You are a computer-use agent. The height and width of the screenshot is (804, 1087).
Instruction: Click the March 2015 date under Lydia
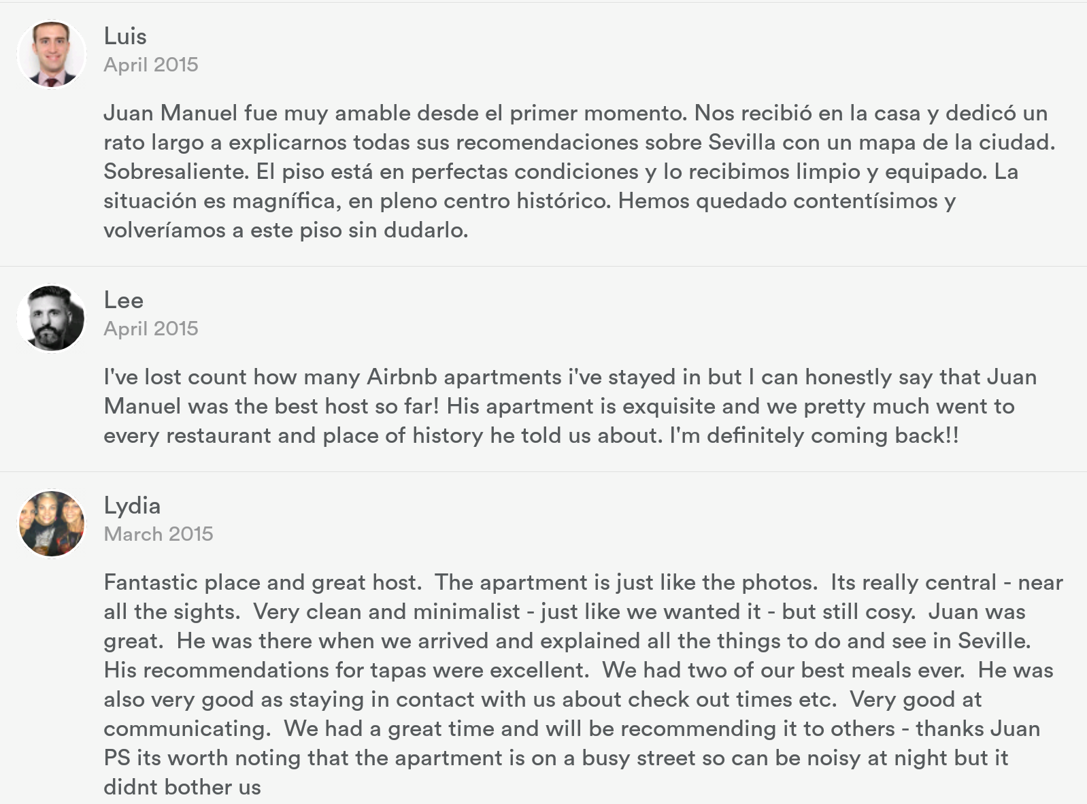(x=158, y=534)
